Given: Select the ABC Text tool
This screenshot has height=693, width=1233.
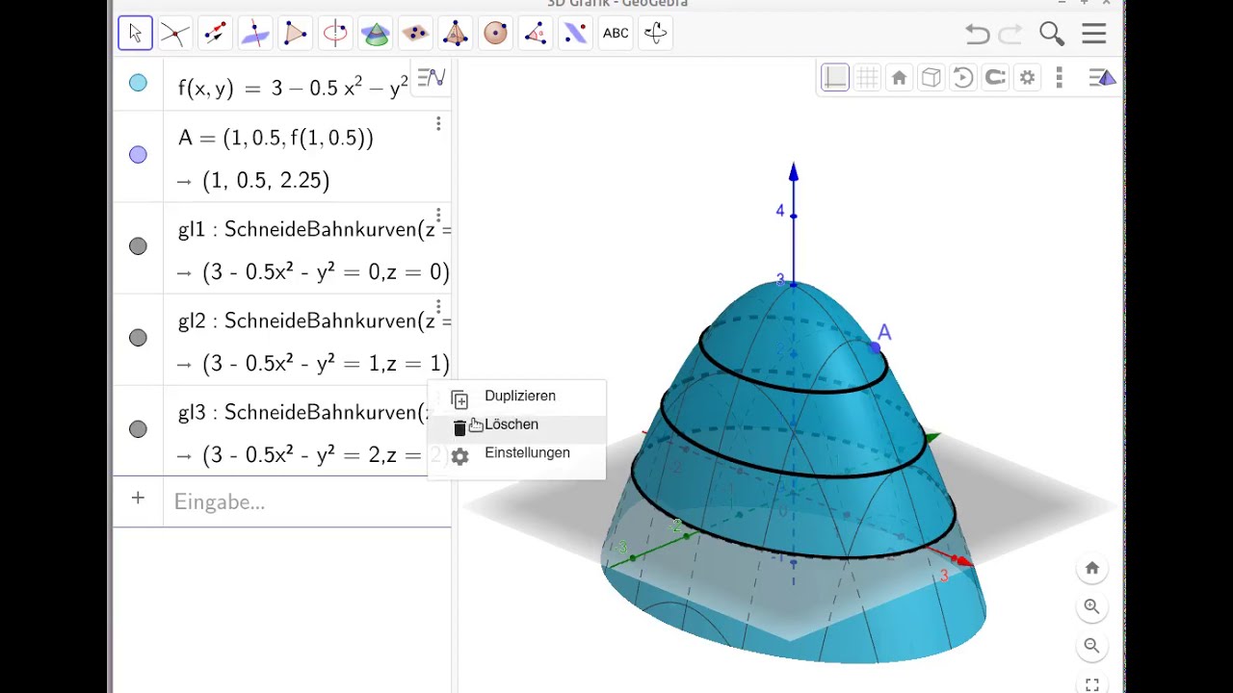Looking at the screenshot, I should pos(616,34).
